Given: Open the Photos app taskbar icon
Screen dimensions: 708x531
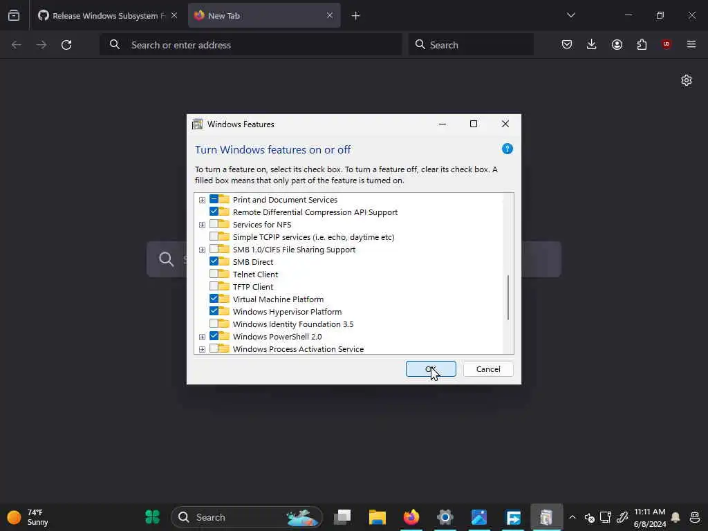Looking at the screenshot, I should click(479, 516).
